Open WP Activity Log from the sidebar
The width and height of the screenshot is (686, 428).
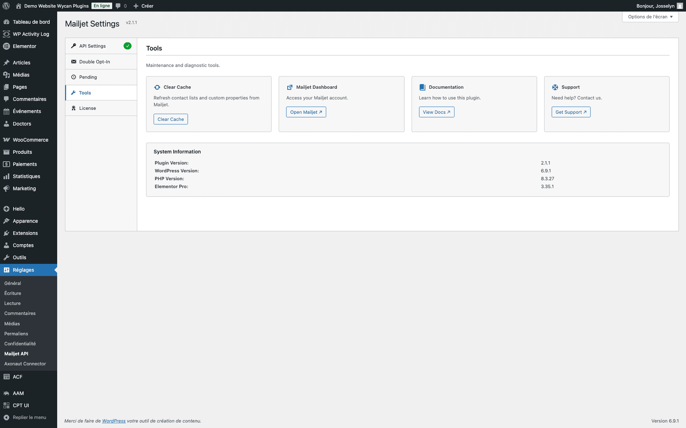tap(6, 34)
